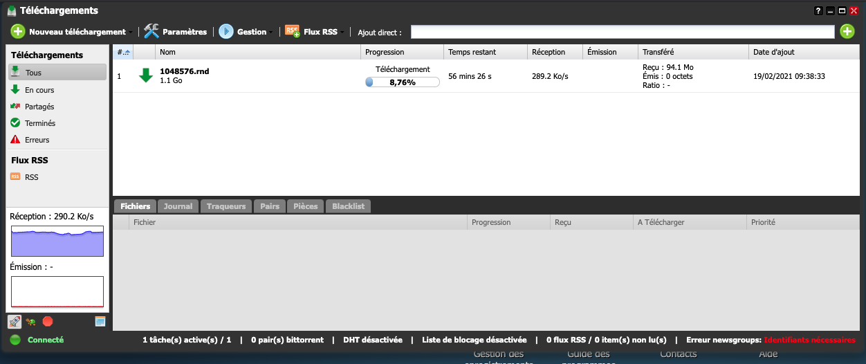Sort by the Temps restant column

tap(485, 52)
